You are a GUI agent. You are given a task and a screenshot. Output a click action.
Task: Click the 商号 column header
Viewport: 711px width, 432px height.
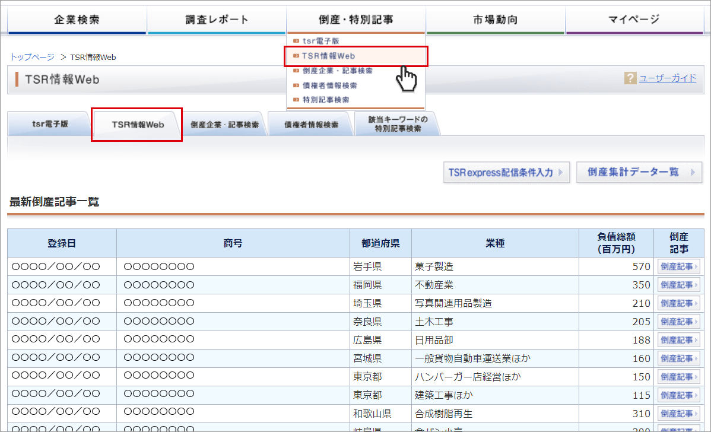tap(233, 243)
